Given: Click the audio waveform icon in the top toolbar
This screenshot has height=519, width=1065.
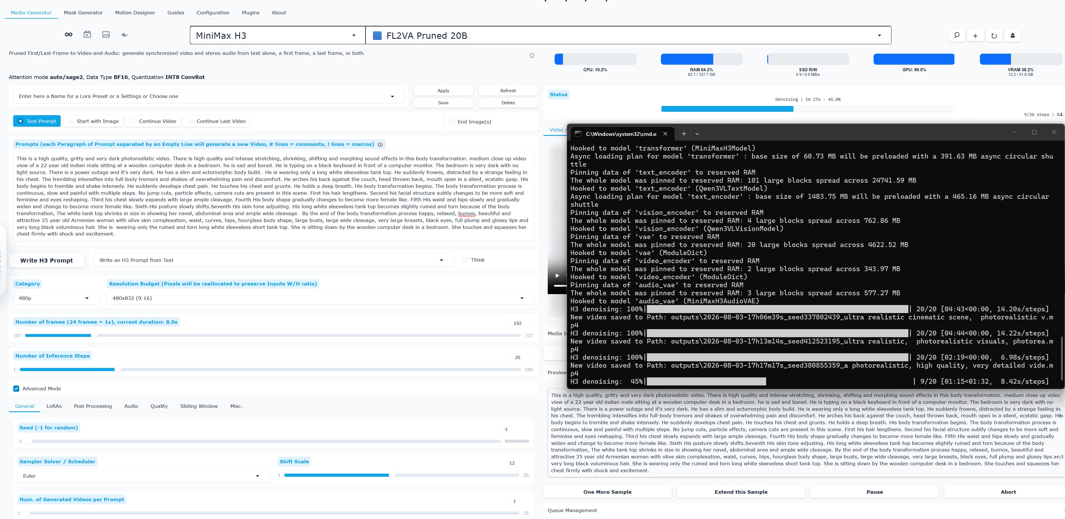Looking at the screenshot, I should [125, 35].
